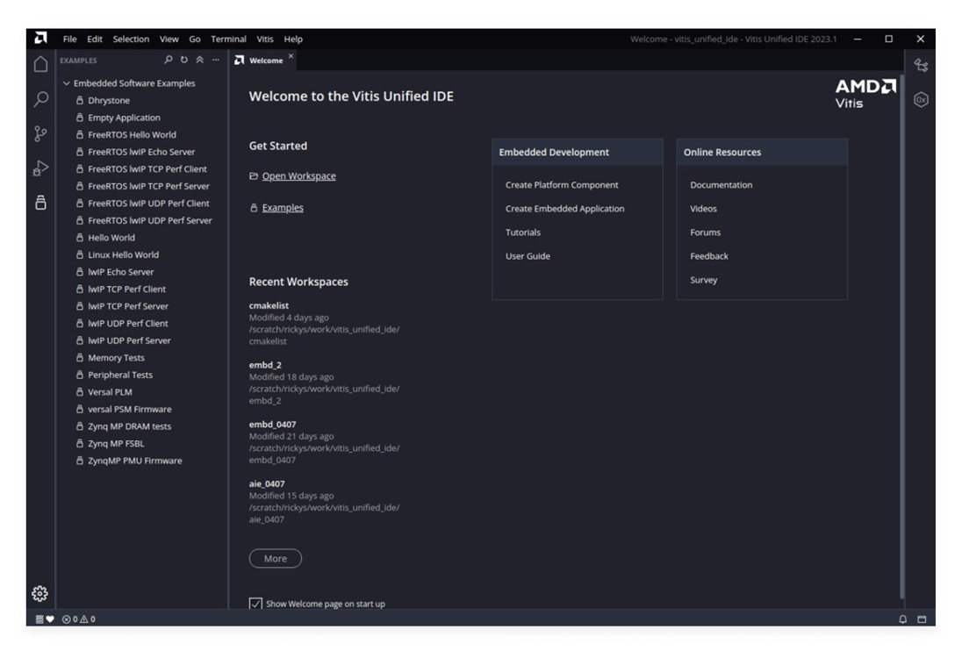Select the Memory Tests example
The height and width of the screenshot is (651, 962).
pos(116,358)
